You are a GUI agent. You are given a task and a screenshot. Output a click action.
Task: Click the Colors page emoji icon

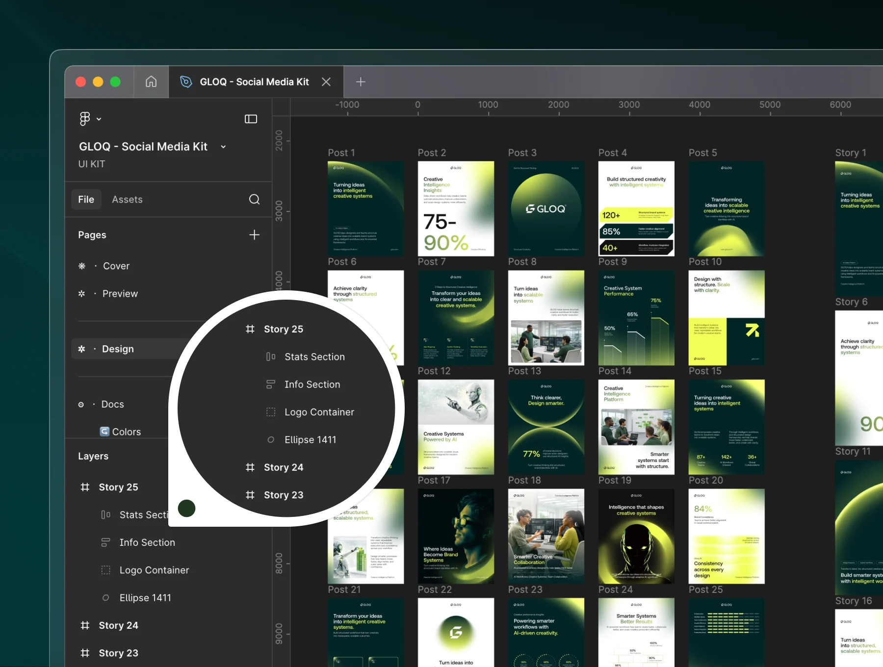tap(104, 432)
